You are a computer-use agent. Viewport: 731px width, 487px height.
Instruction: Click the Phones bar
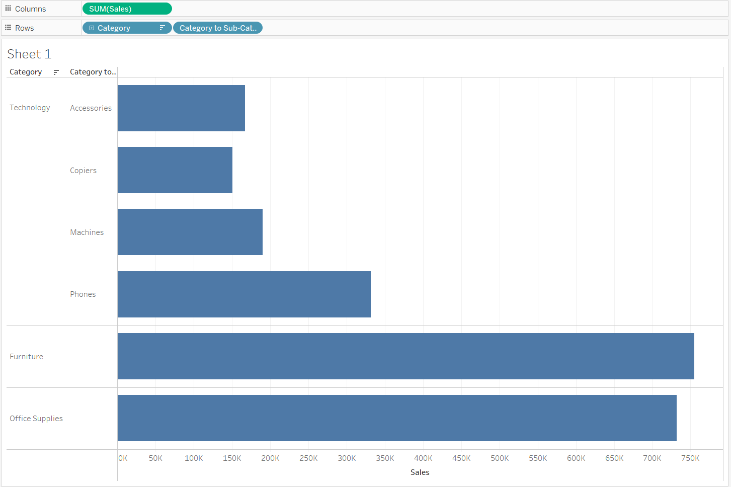pyautogui.click(x=244, y=294)
